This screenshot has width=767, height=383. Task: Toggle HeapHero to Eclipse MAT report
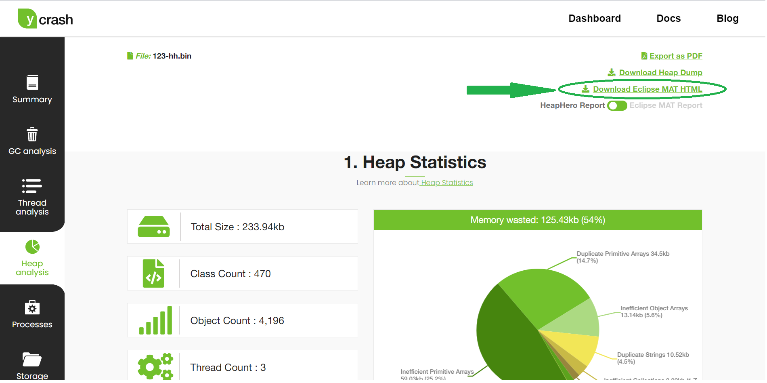617,106
